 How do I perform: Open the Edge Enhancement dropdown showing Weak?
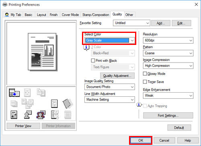point(168,95)
